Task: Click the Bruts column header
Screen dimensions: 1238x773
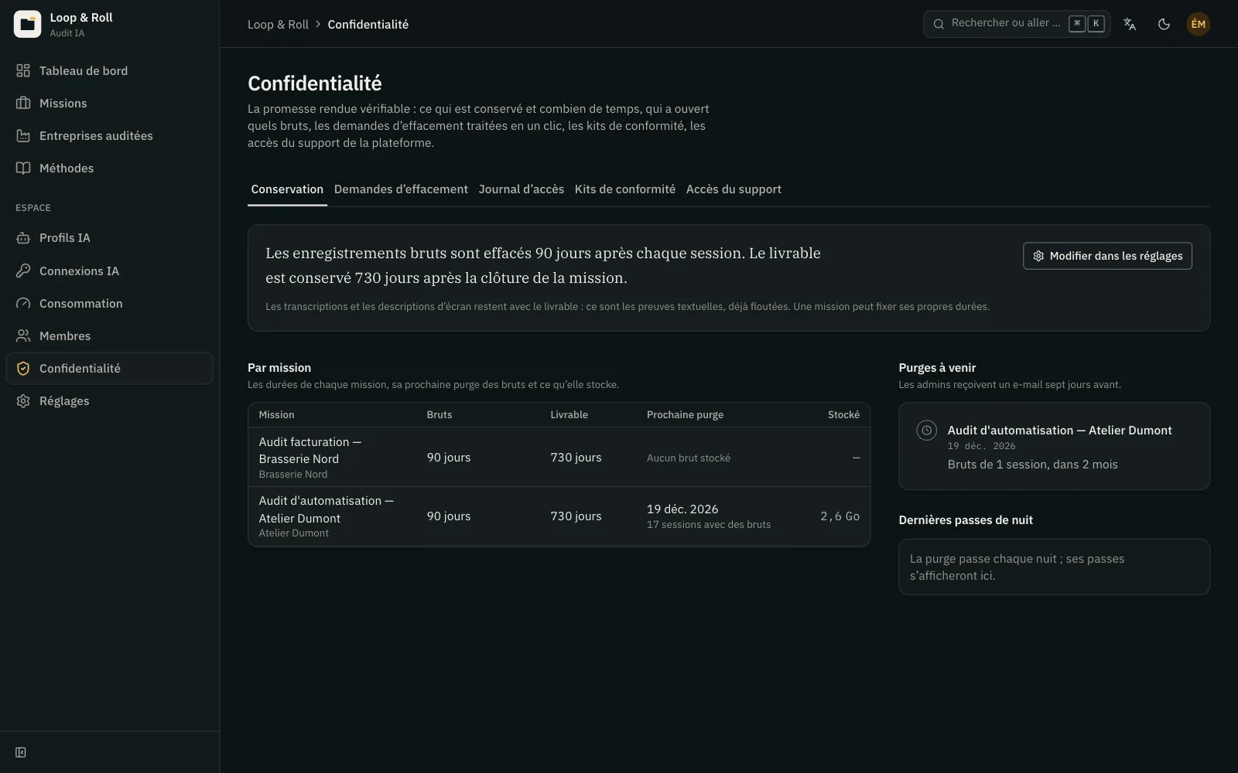Action: tap(439, 415)
